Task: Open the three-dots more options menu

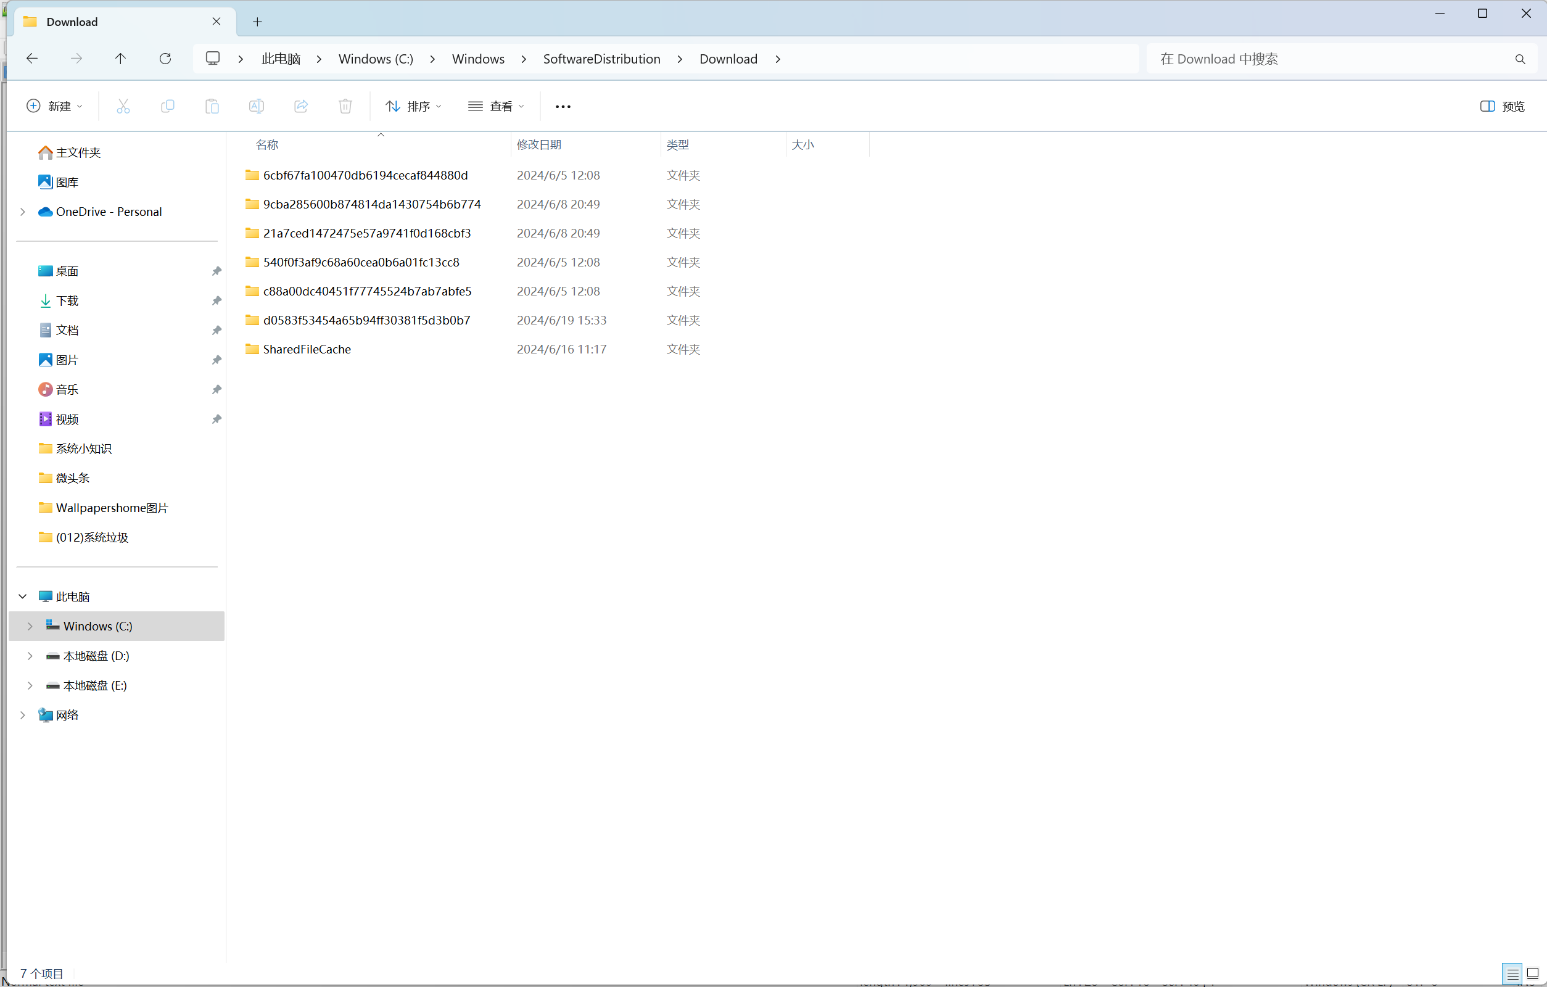Action: 563,106
